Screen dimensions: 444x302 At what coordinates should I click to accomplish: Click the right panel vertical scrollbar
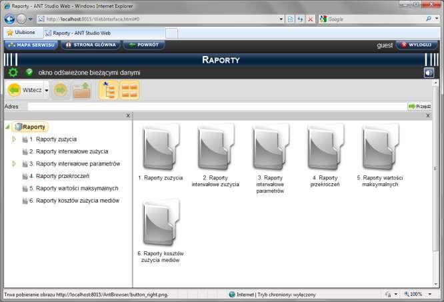[435, 169]
